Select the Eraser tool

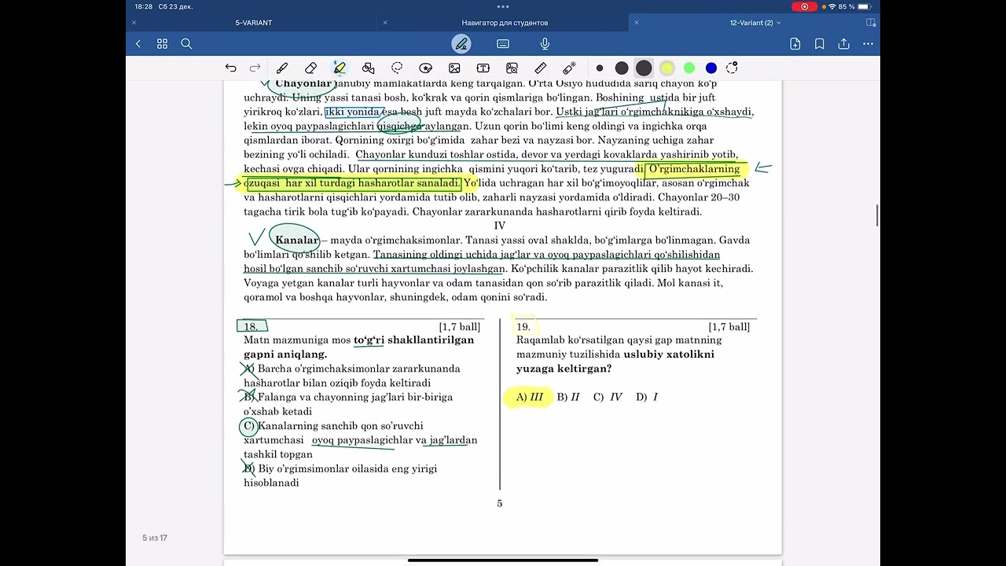point(310,68)
